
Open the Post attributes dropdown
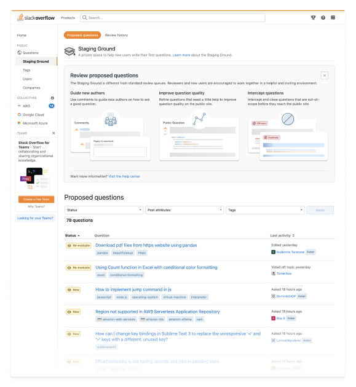coord(184,210)
